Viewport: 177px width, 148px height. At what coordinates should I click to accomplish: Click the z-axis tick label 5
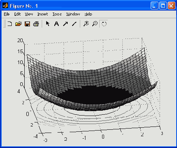click(21, 73)
